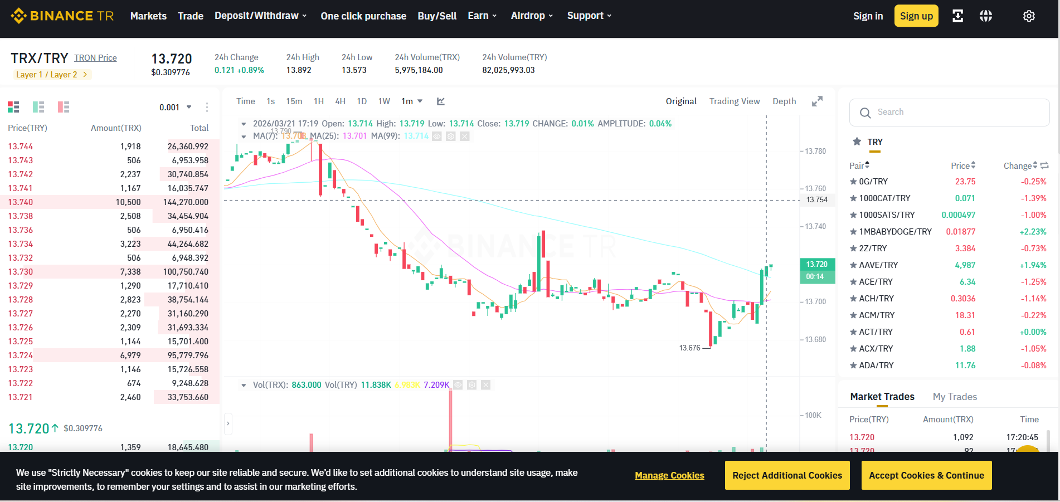Open the 1m interval dropdown

click(412, 101)
